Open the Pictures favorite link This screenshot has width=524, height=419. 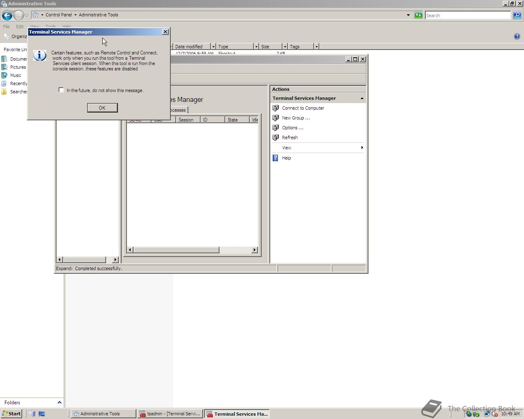point(14,67)
